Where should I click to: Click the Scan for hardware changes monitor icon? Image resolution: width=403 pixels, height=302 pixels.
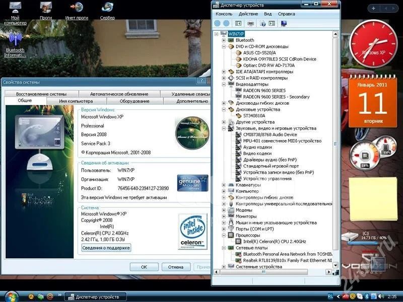(284, 24)
